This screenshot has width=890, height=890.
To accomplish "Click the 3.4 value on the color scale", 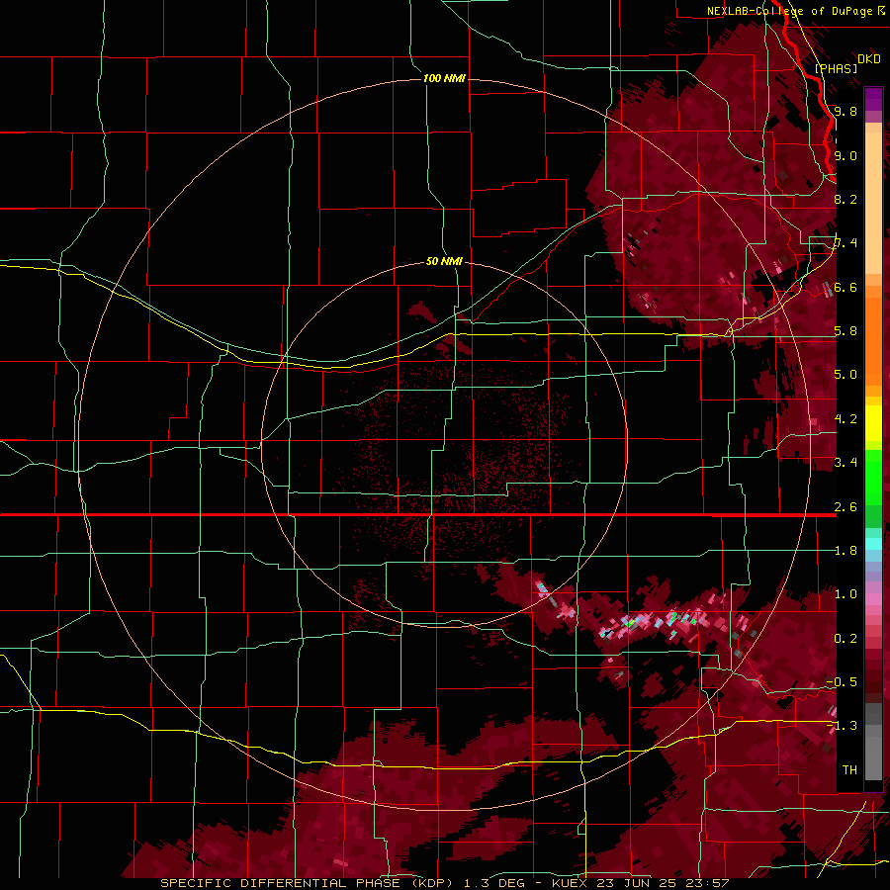I will click(845, 463).
